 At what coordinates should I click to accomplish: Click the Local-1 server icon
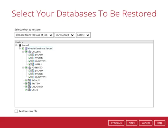click(x=20, y=45)
